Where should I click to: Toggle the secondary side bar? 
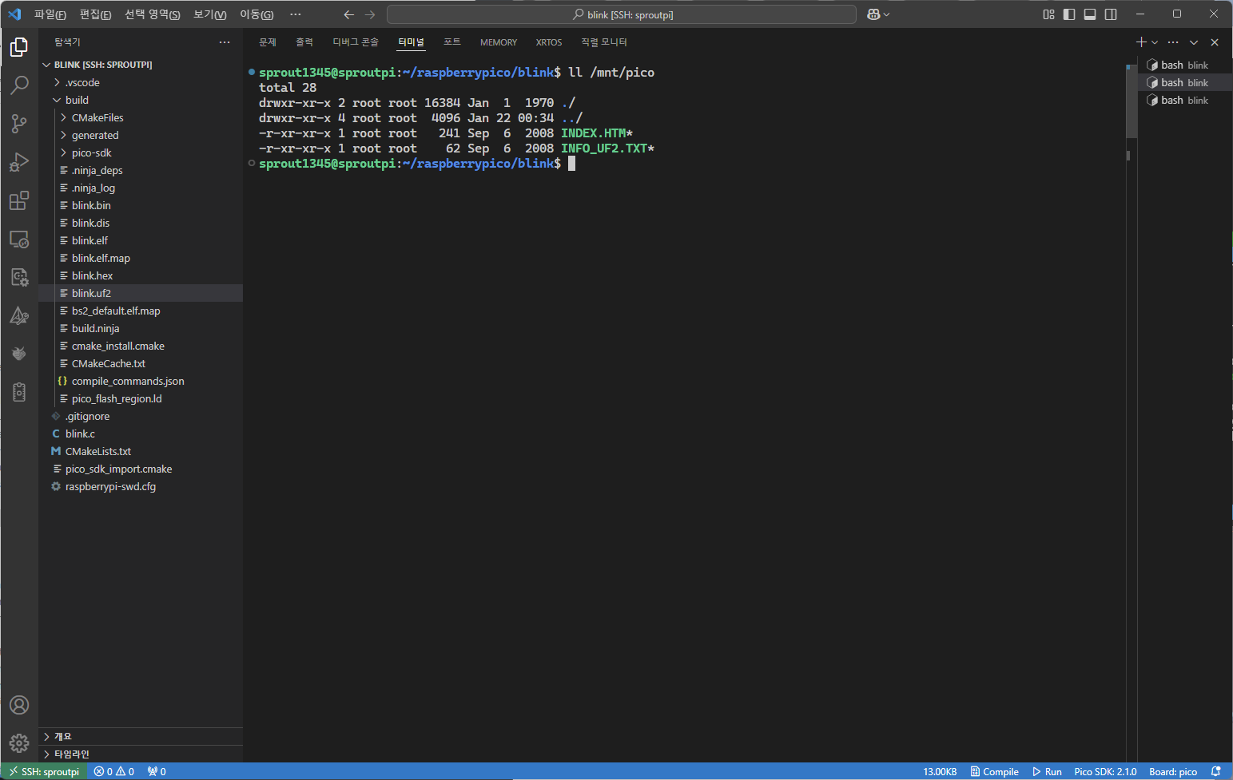pos(1111,14)
